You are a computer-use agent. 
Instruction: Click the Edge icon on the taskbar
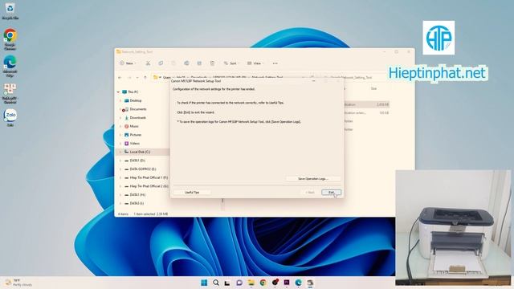tap(298, 283)
